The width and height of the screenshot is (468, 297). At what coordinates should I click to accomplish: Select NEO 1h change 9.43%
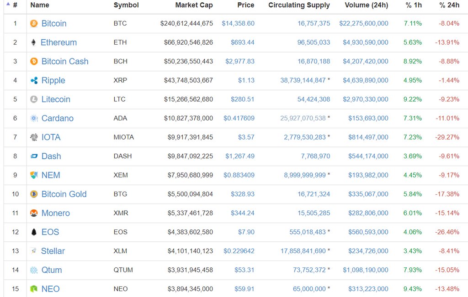coord(413,289)
